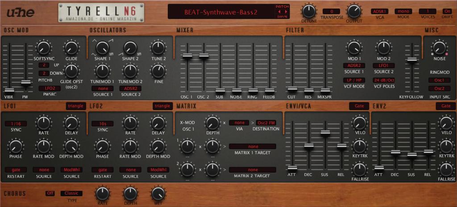The width and height of the screenshot is (457, 207).
Task: Select the previous patch with the left arrow
Action: [279, 12]
